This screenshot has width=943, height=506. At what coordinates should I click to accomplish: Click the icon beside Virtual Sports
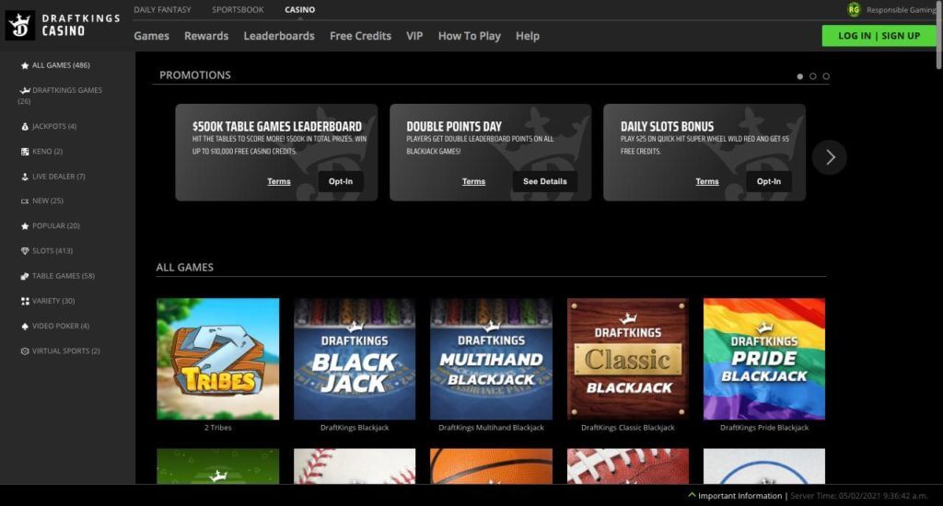coord(25,351)
